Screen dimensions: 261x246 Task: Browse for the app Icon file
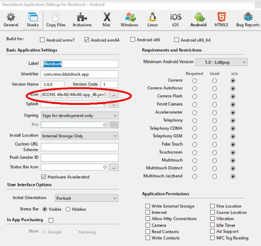pos(114,95)
